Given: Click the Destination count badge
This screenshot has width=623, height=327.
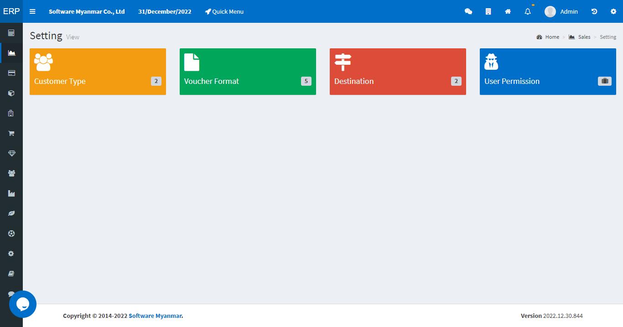Looking at the screenshot, I should point(456,81).
